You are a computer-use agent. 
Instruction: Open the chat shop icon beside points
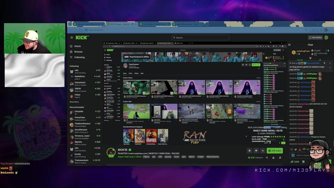click(x=303, y=162)
